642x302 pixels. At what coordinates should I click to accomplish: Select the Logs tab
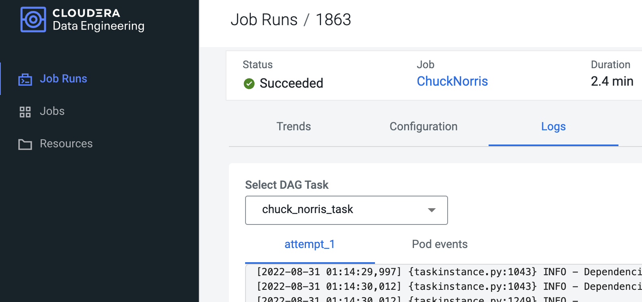(x=554, y=127)
